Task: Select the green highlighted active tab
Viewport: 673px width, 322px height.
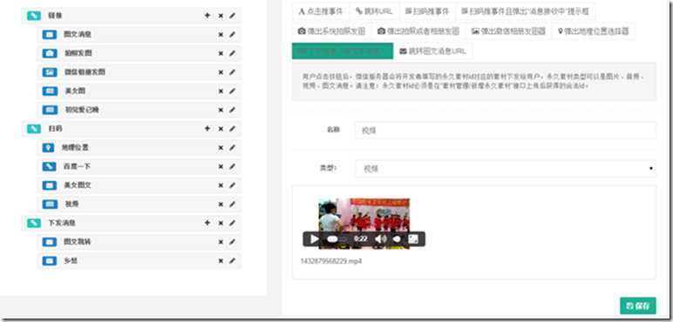Action: click(x=343, y=51)
